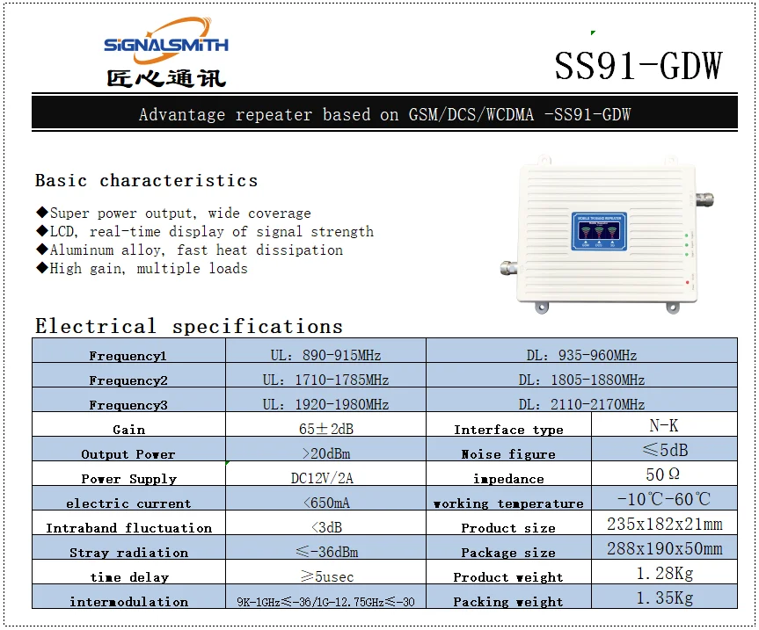Click 'Aluminum alloy, fast heat dissipation' bullet

[x=190, y=250]
